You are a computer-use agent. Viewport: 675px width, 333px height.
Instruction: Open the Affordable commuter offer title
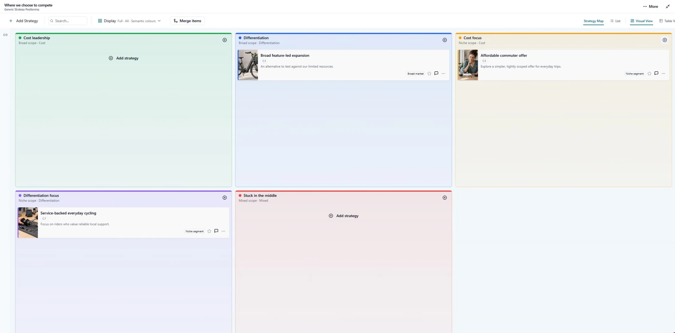click(503, 55)
